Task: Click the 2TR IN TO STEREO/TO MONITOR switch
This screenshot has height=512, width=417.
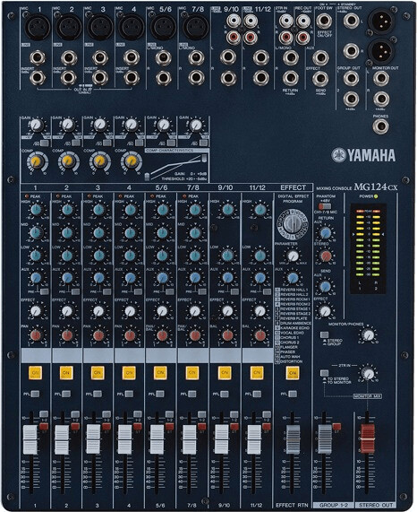Action: point(324,373)
